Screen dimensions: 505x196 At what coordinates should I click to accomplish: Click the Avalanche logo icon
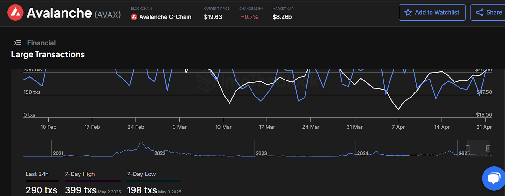(x=15, y=13)
